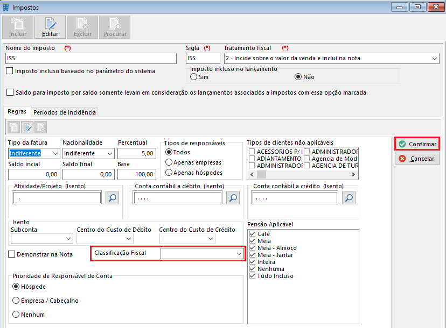This screenshot has height=328, width=446.
Task: Click the add rule icon in Regras toolbar
Action: click(14, 127)
